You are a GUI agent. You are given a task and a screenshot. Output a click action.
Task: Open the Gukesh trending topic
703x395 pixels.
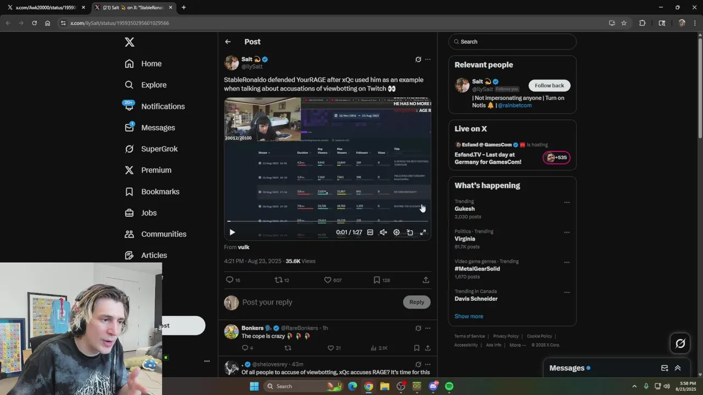pyautogui.click(x=465, y=208)
